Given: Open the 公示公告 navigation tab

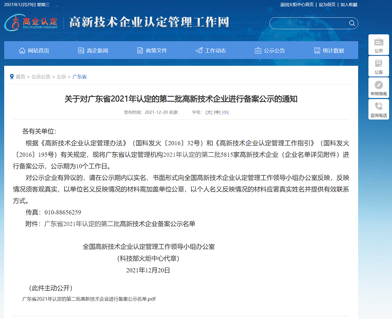Looking at the screenshot, I should click(270, 50).
